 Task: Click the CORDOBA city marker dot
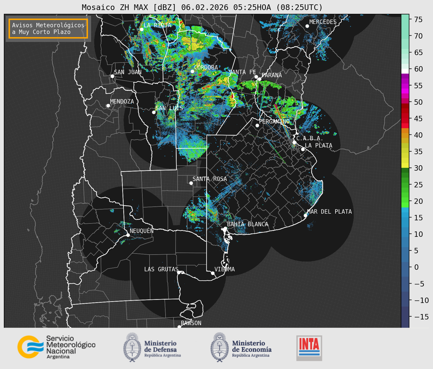tap(192, 71)
